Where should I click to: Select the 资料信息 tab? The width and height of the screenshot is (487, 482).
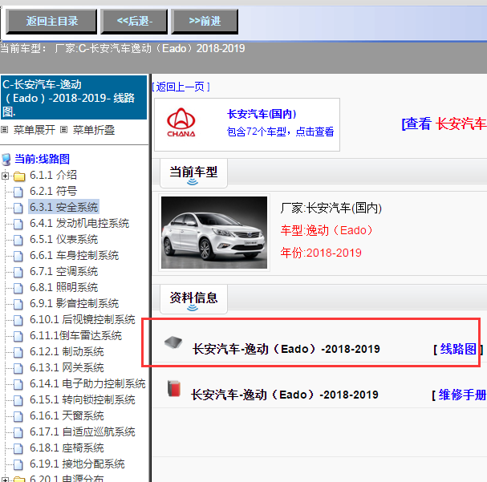(x=193, y=298)
